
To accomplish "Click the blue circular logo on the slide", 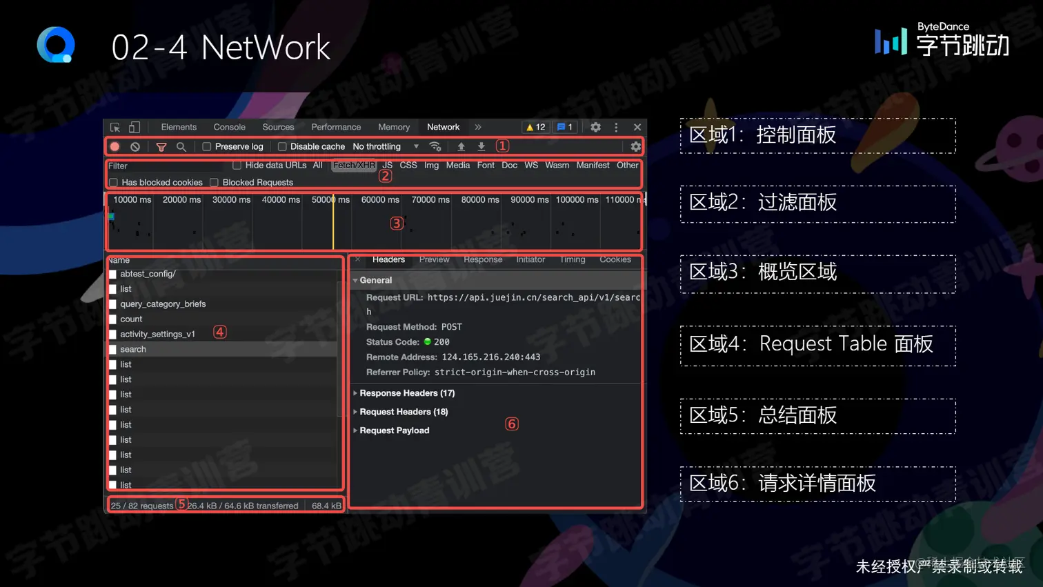I will pos(56,45).
